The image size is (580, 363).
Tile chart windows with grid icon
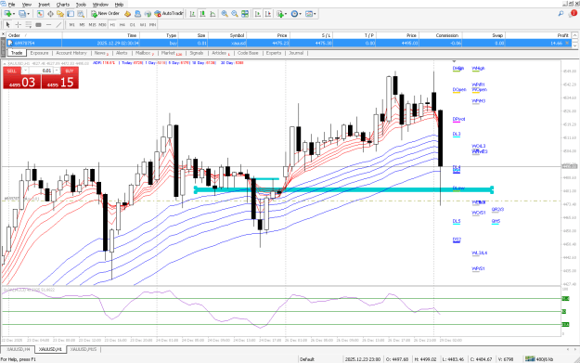tap(245, 14)
